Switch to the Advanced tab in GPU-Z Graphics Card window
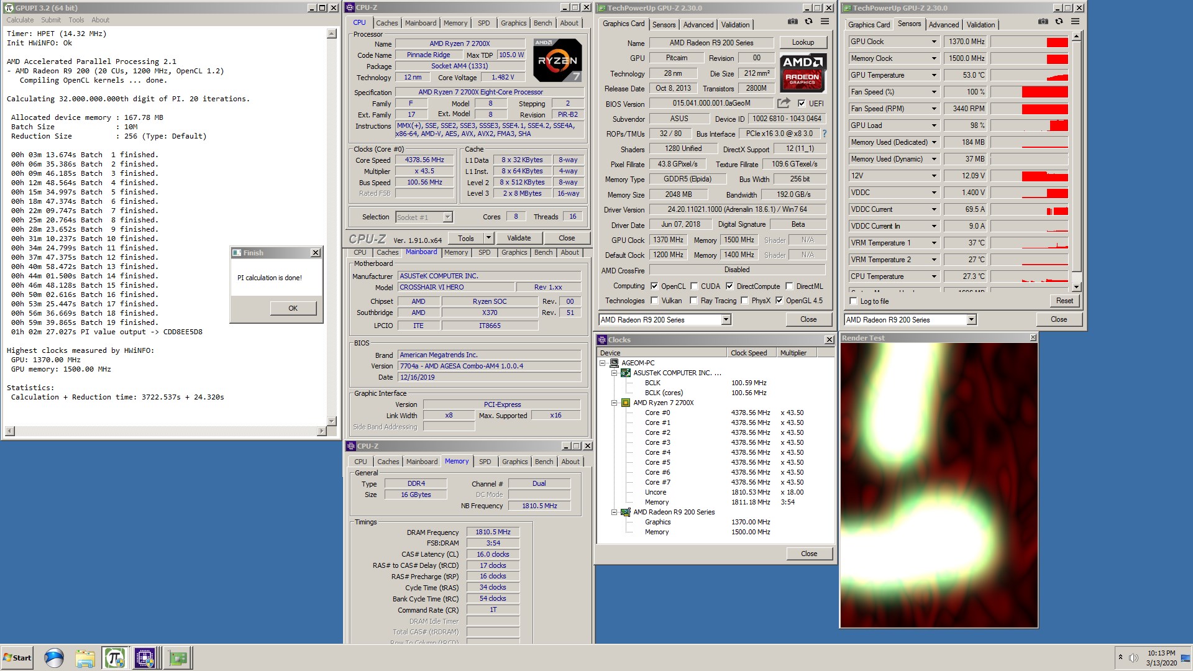 pyautogui.click(x=698, y=25)
